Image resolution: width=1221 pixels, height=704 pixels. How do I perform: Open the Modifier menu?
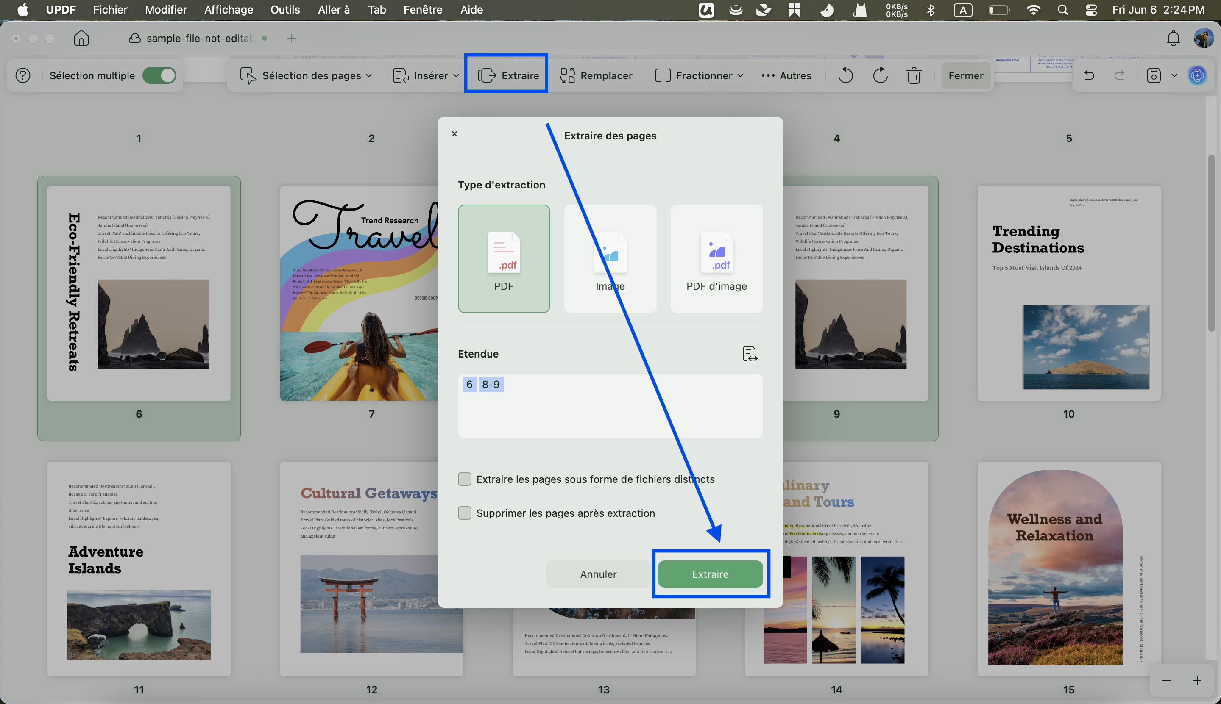(165, 10)
